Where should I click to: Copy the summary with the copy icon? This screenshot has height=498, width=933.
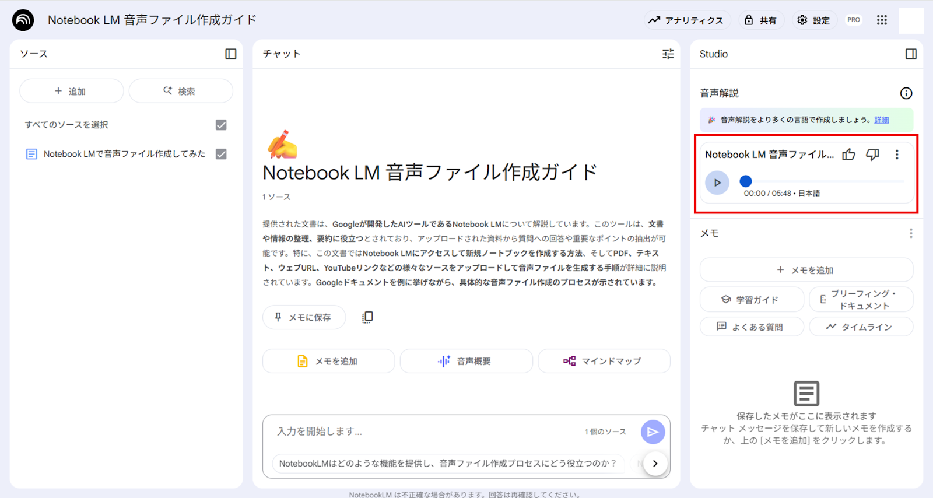pyautogui.click(x=367, y=317)
